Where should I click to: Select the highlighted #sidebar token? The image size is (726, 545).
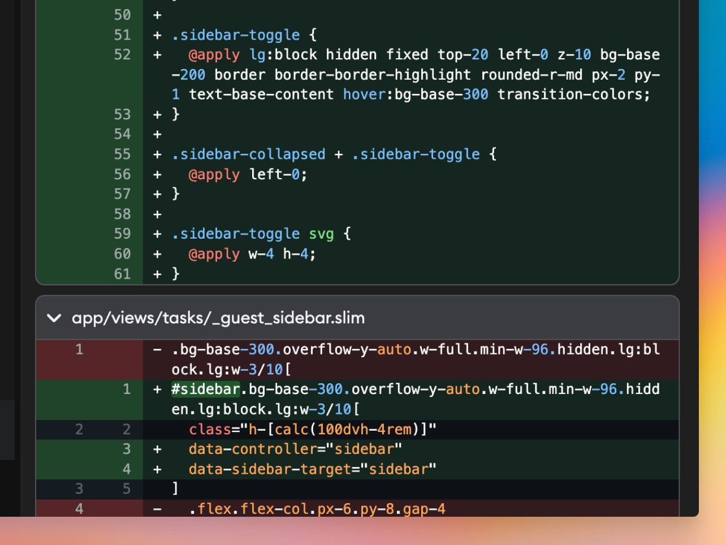[x=205, y=389]
